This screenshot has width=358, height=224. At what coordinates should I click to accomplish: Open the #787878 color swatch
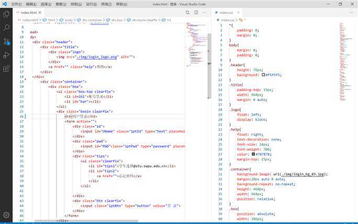pos(253,154)
